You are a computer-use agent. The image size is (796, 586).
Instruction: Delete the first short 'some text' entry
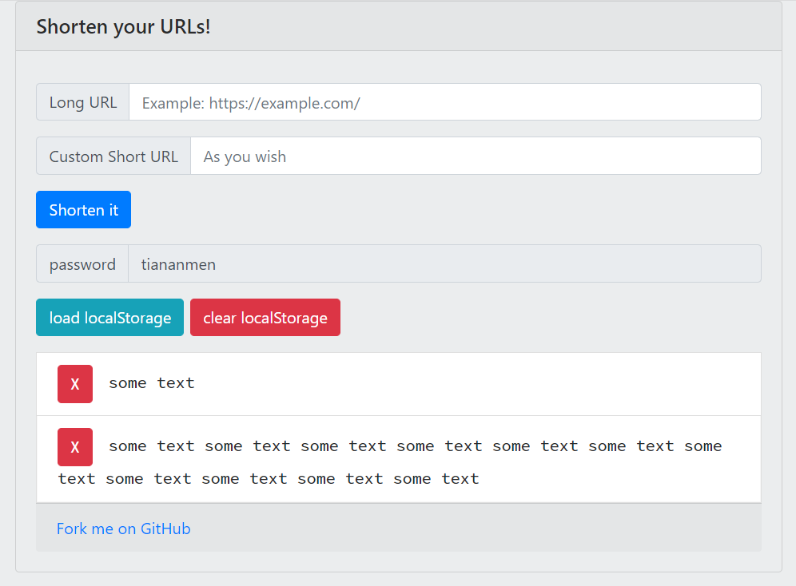tap(75, 384)
